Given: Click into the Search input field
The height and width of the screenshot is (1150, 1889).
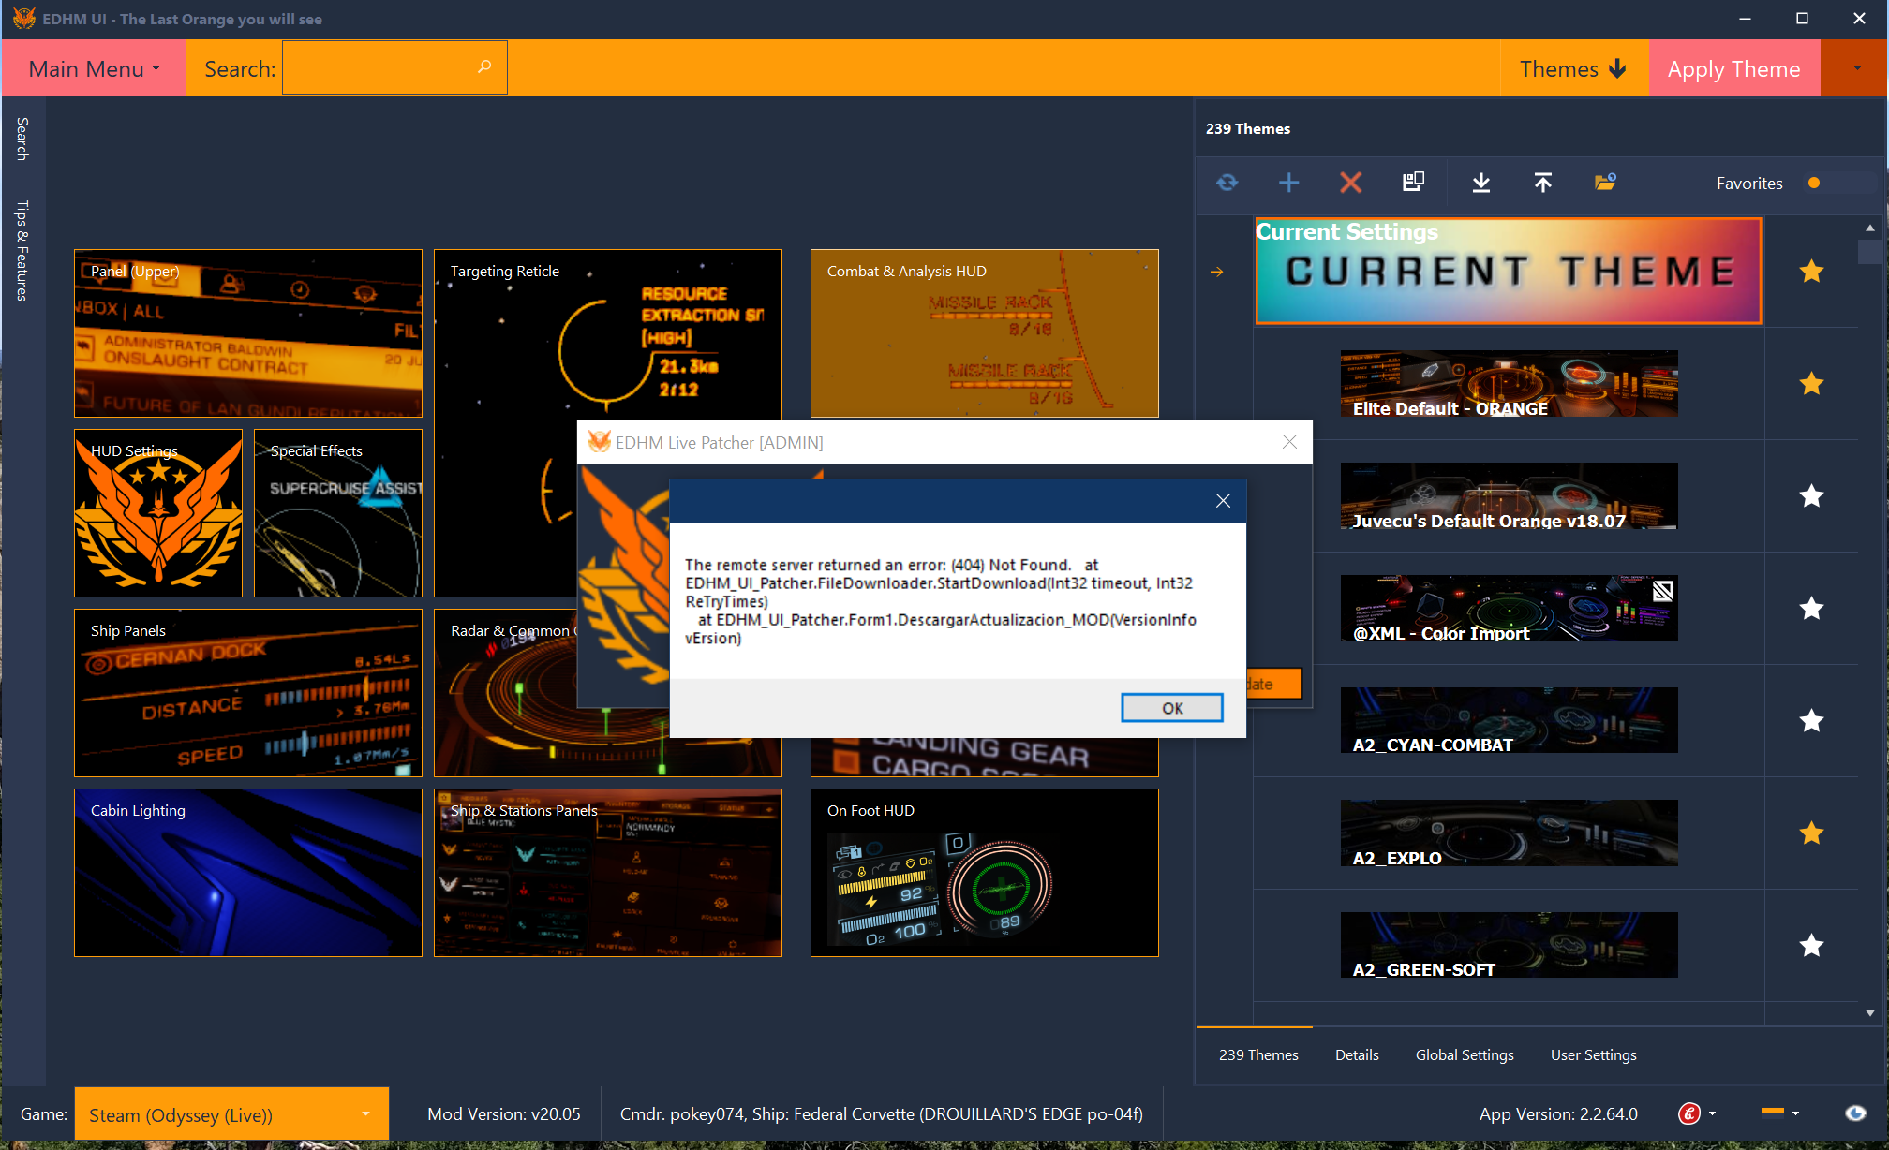Looking at the screenshot, I should click(394, 67).
